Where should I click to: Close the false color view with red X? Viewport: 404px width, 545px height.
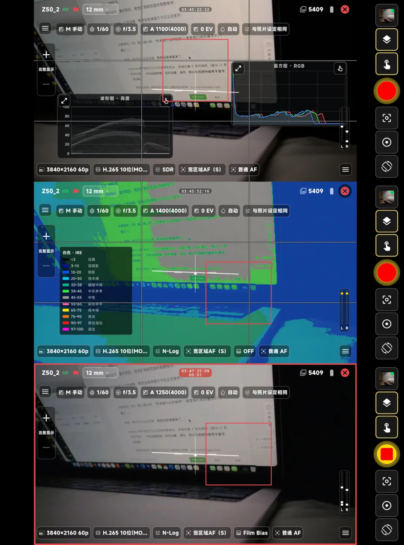pos(345,191)
